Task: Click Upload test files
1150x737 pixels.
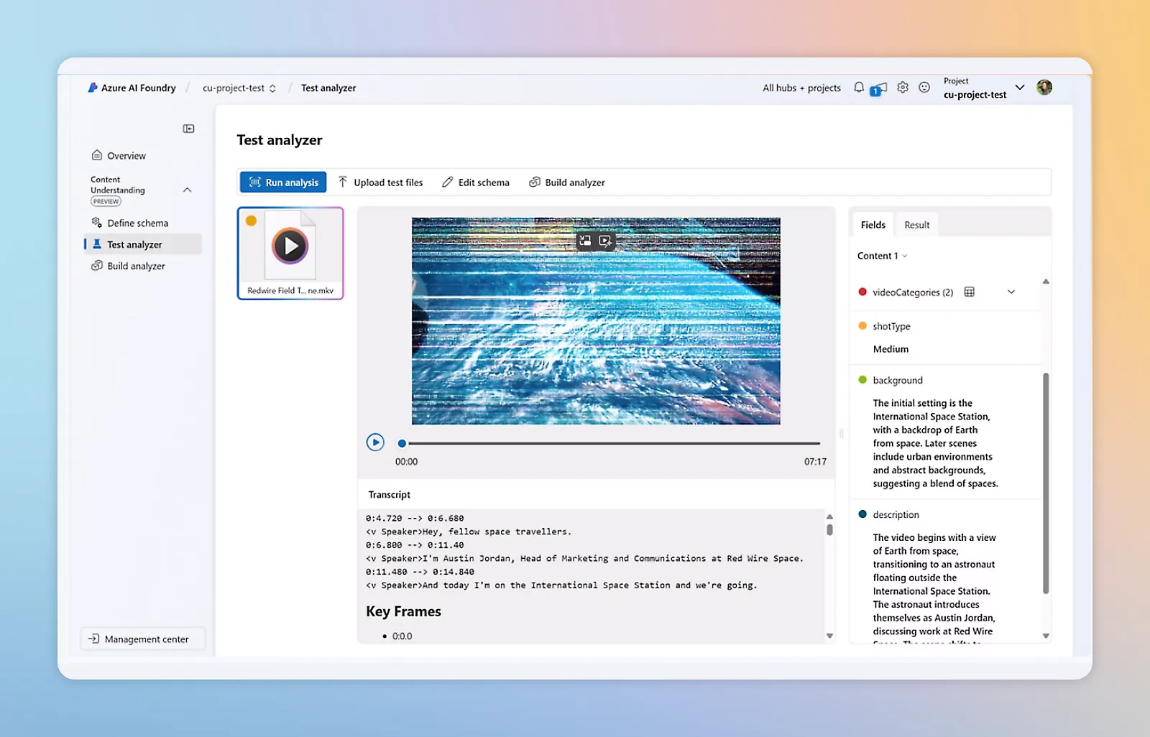Action: [x=381, y=182]
